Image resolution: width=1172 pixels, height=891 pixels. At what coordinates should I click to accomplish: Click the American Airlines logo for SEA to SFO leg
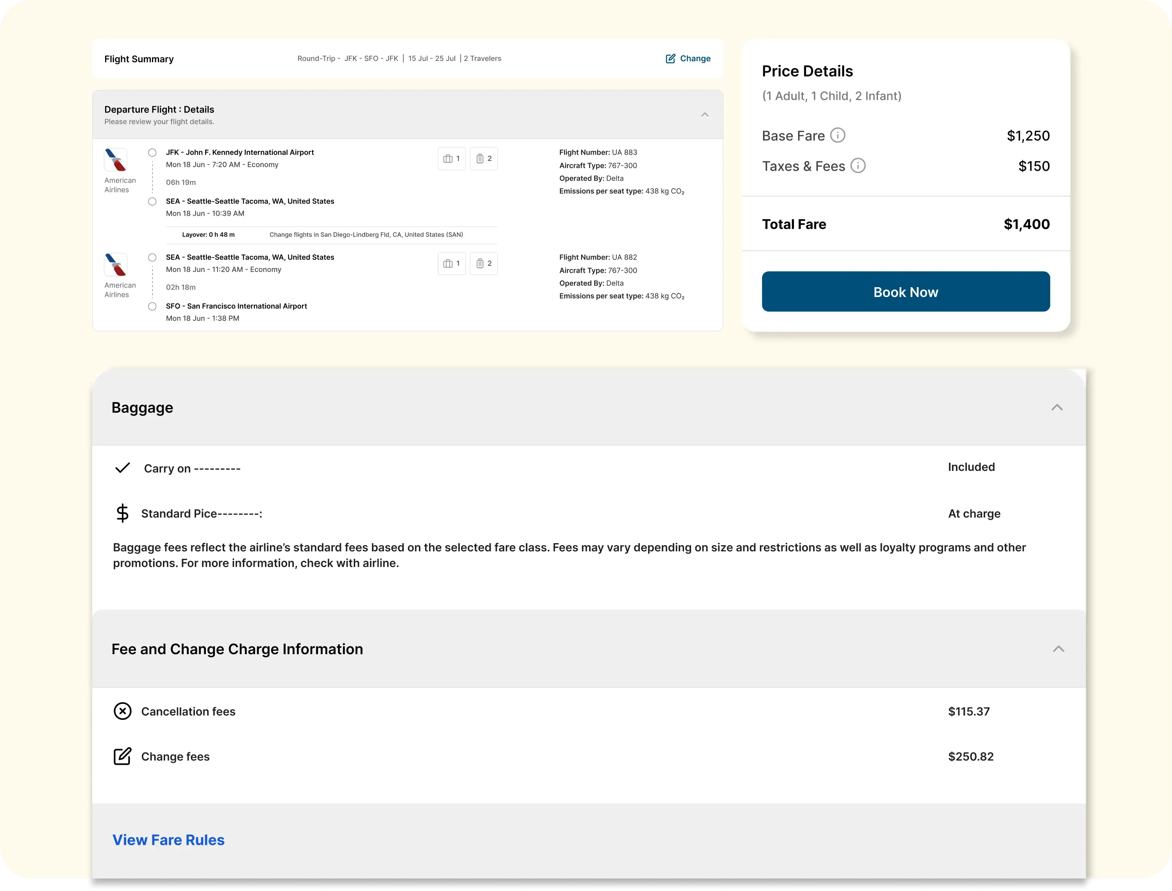(116, 265)
